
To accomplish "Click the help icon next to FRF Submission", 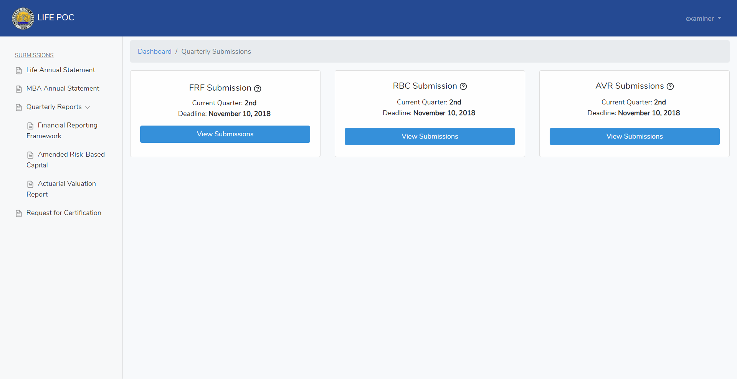I will pos(258,89).
